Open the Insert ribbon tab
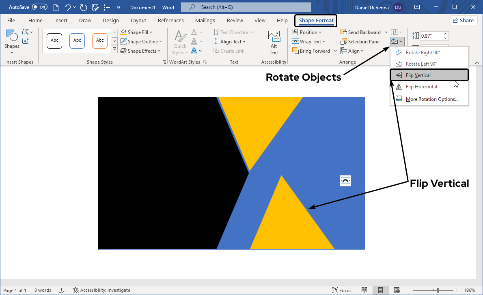 click(x=61, y=21)
